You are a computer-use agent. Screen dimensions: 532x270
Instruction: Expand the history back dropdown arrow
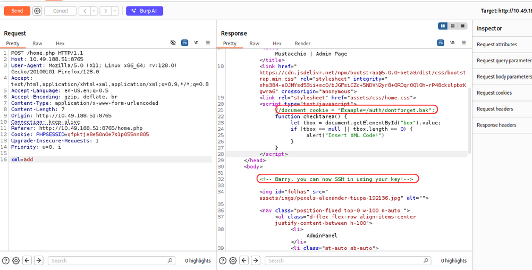tap(94, 11)
